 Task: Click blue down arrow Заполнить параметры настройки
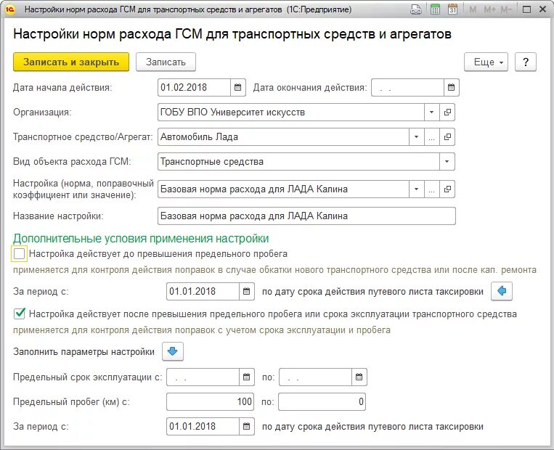coord(172,351)
